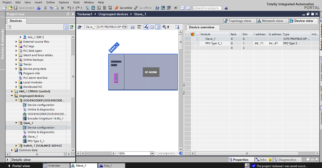Click the Stop CPU icon
The image size is (322, 168).
[169, 8]
